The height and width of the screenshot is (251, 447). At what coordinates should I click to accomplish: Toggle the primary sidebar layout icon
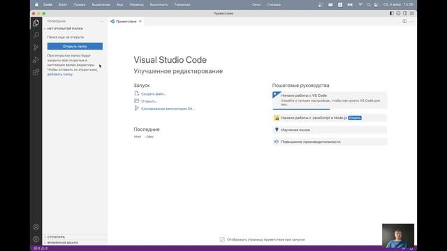[x=392, y=13]
